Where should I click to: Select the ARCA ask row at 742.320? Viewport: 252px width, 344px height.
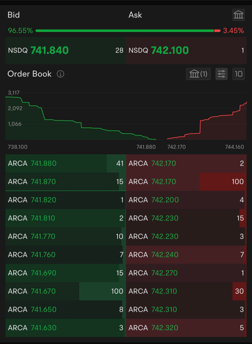click(186, 328)
